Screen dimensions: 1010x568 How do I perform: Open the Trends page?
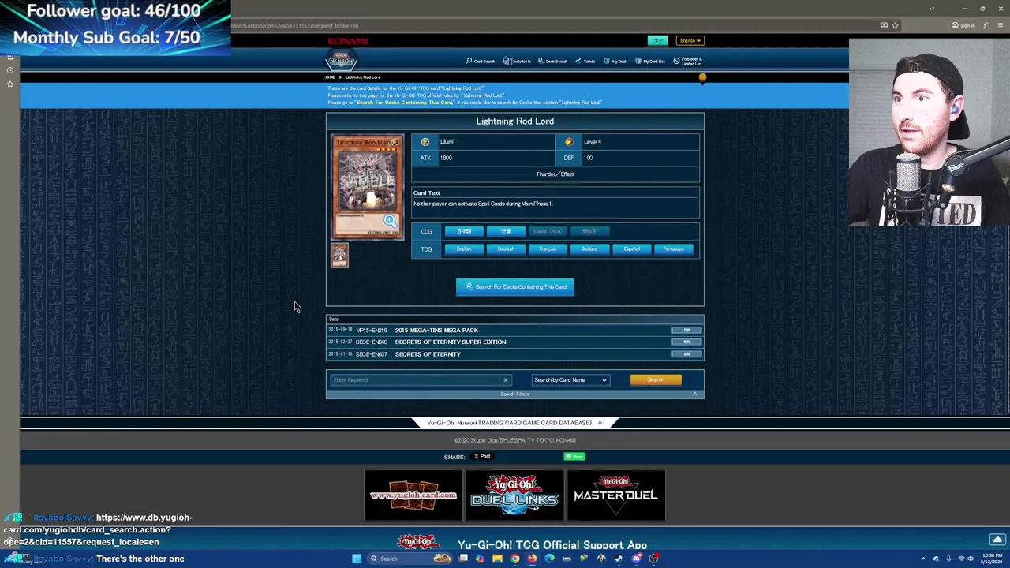click(x=585, y=61)
